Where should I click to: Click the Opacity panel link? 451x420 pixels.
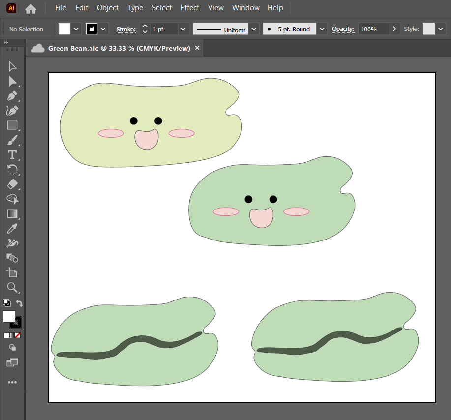(343, 29)
